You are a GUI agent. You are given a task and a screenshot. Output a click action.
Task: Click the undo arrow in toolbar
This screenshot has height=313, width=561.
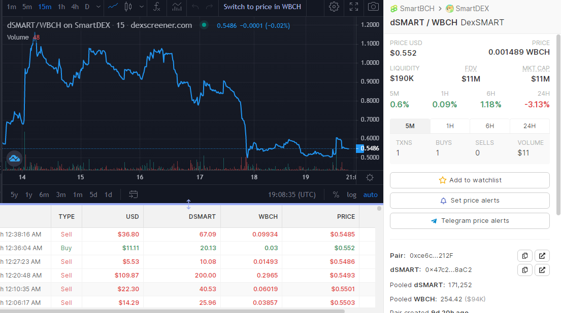[195, 7]
